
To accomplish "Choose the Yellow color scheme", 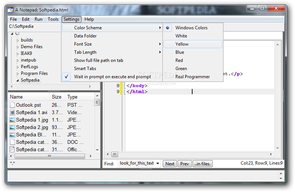I will pyautogui.click(x=193, y=44).
